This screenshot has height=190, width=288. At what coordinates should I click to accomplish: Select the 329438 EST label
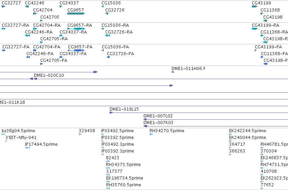pos(87,131)
